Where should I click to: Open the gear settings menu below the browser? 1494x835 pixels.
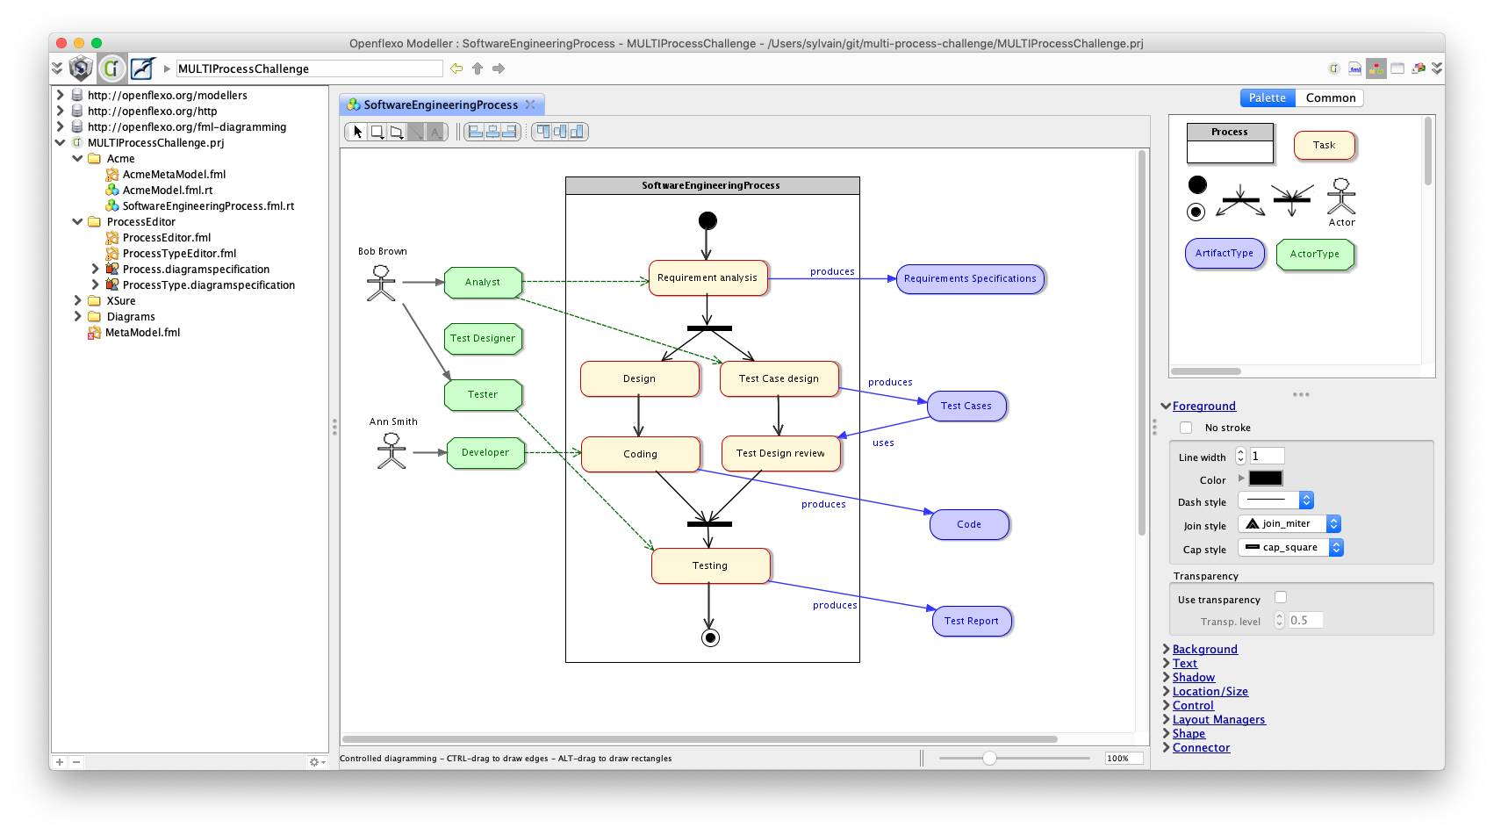(317, 762)
